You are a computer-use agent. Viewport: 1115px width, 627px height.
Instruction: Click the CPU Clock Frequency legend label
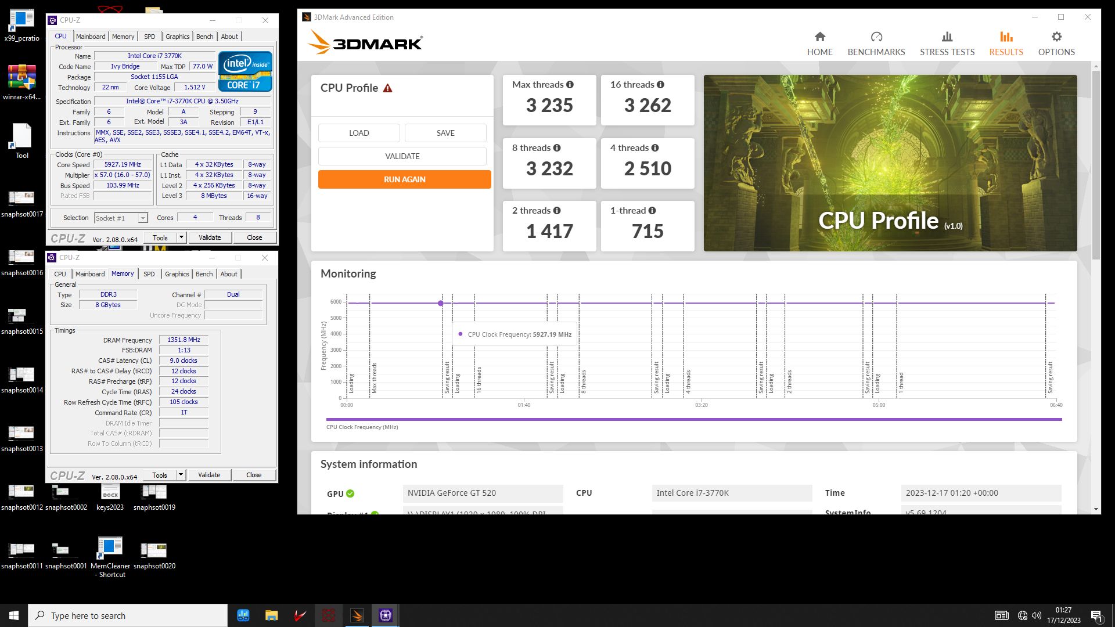pyautogui.click(x=362, y=427)
